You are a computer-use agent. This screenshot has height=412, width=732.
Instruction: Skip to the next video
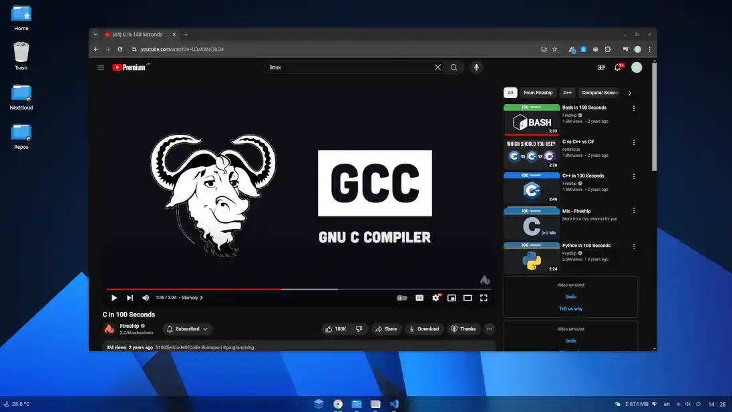pyautogui.click(x=130, y=298)
